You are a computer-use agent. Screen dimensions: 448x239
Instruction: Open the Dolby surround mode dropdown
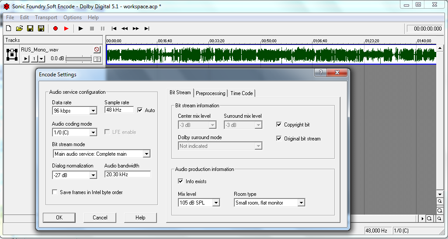(258, 146)
